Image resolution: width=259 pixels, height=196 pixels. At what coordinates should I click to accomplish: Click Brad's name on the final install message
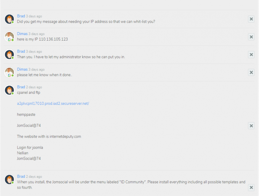pos(21,177)
